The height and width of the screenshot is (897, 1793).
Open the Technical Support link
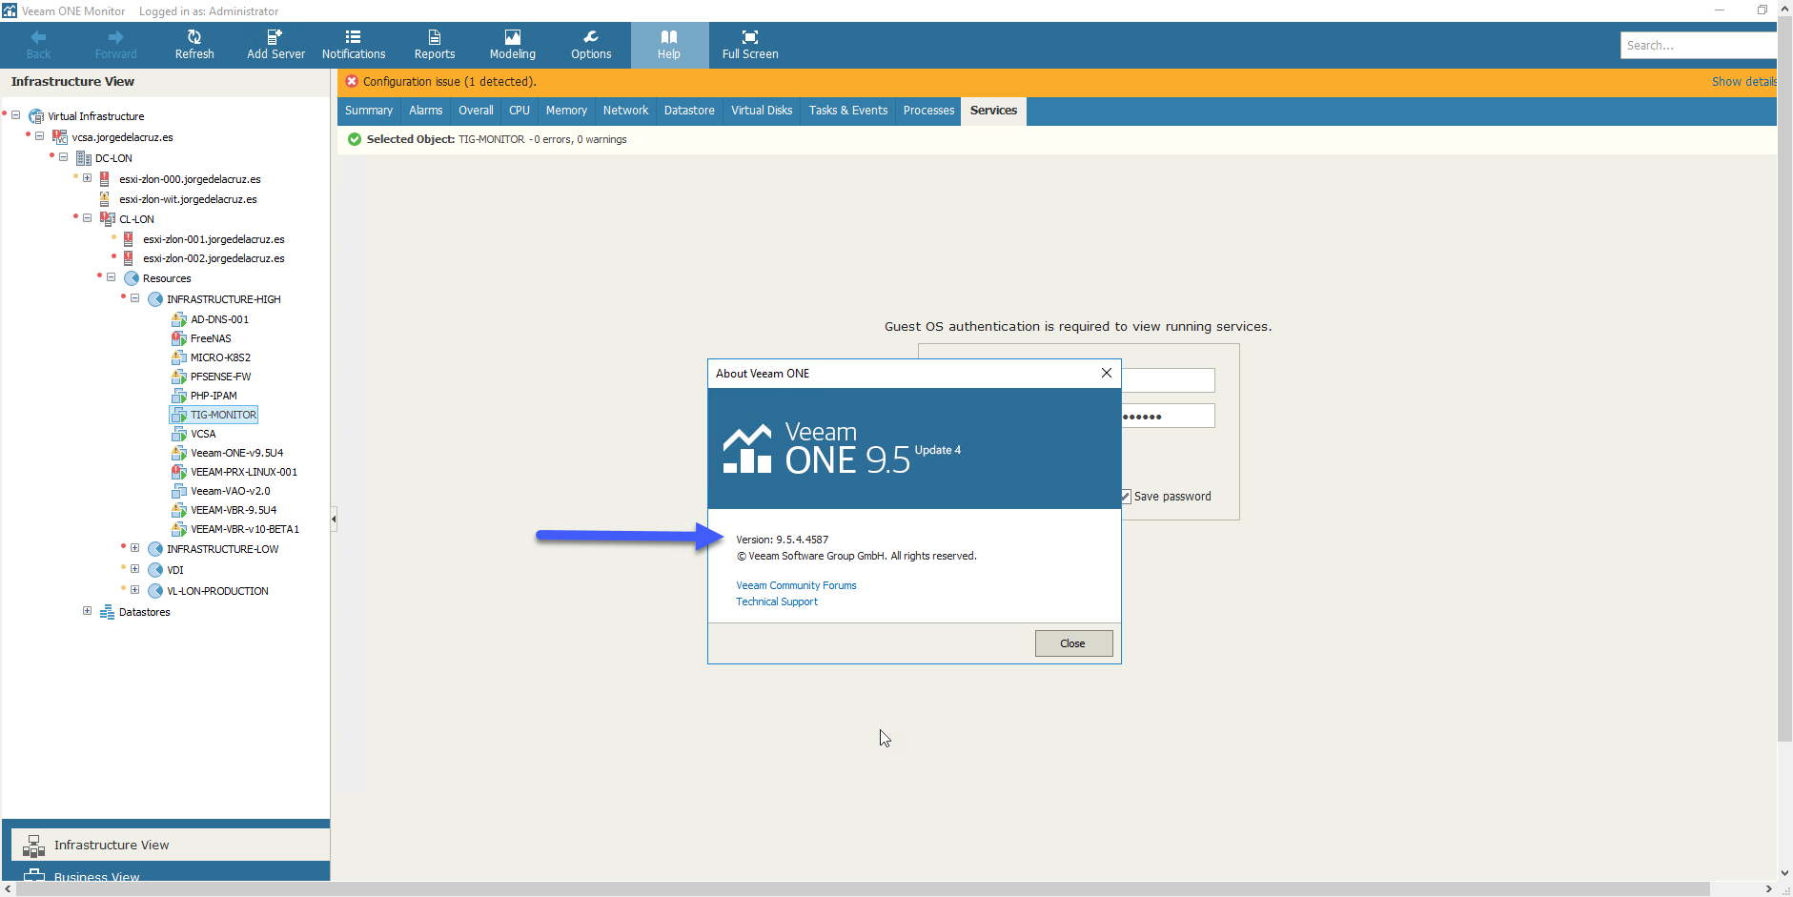pyautogui.click(x=777, y=601)
